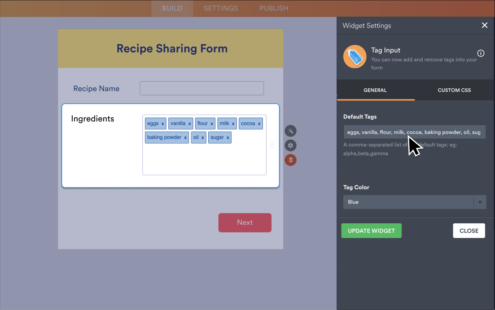Click the blue Tag Input widget icon

tap(354, 56)
